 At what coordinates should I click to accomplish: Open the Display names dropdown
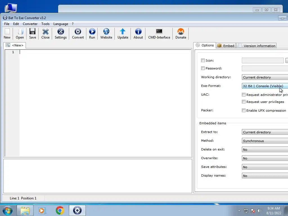tap(265, 175)
